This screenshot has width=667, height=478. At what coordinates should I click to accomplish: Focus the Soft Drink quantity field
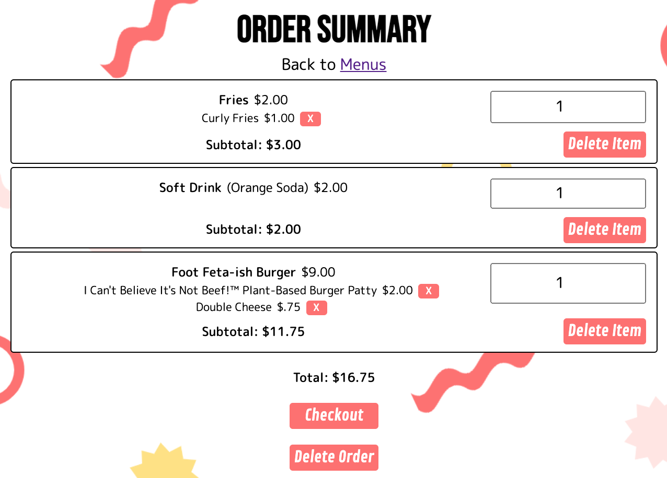[x=568, y=194]
